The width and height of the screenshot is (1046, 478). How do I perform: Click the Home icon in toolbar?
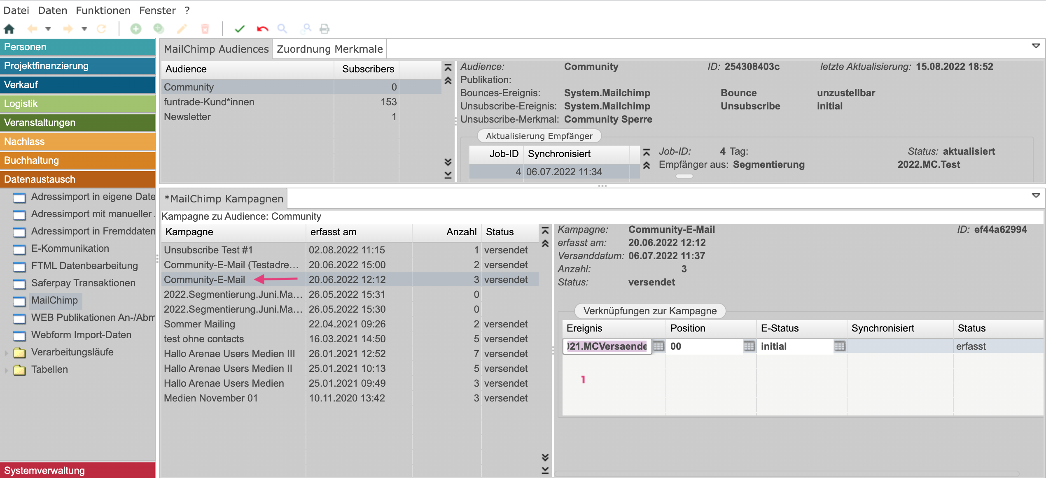click(9, 29)
